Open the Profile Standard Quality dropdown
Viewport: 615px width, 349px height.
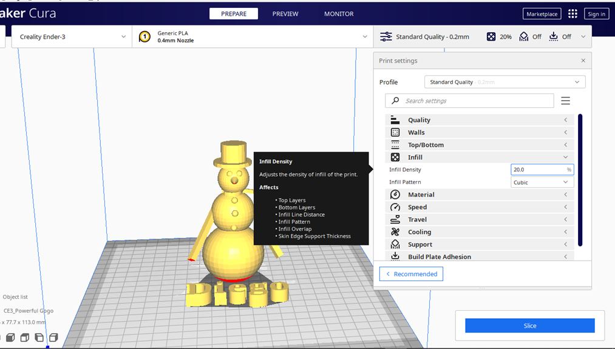point(505,82)
